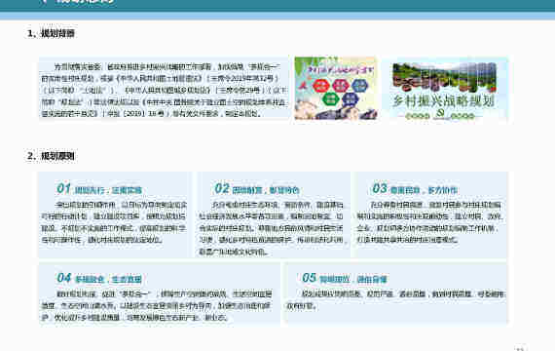
Task: Click the number 02 principle title
Action: [x=257, y=189]
